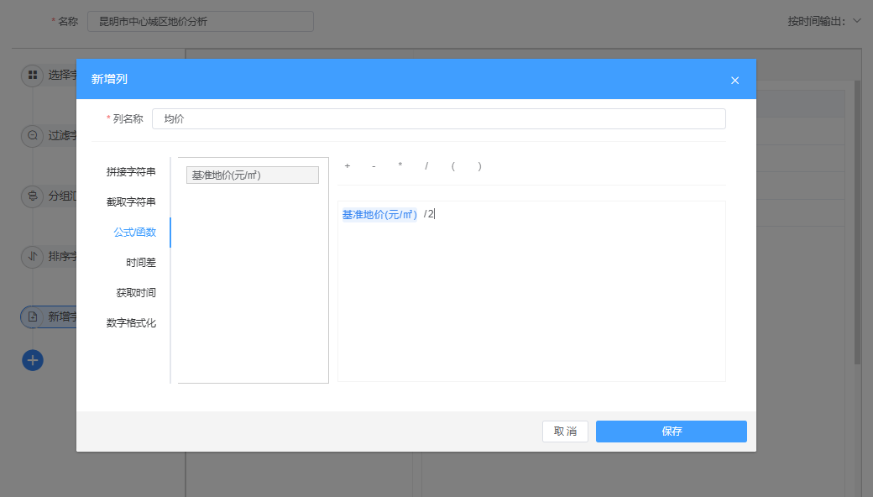The image size is (873, 497).
Task: Insert the minus operator
Action: pyautogui.click(x=374, y=166)
